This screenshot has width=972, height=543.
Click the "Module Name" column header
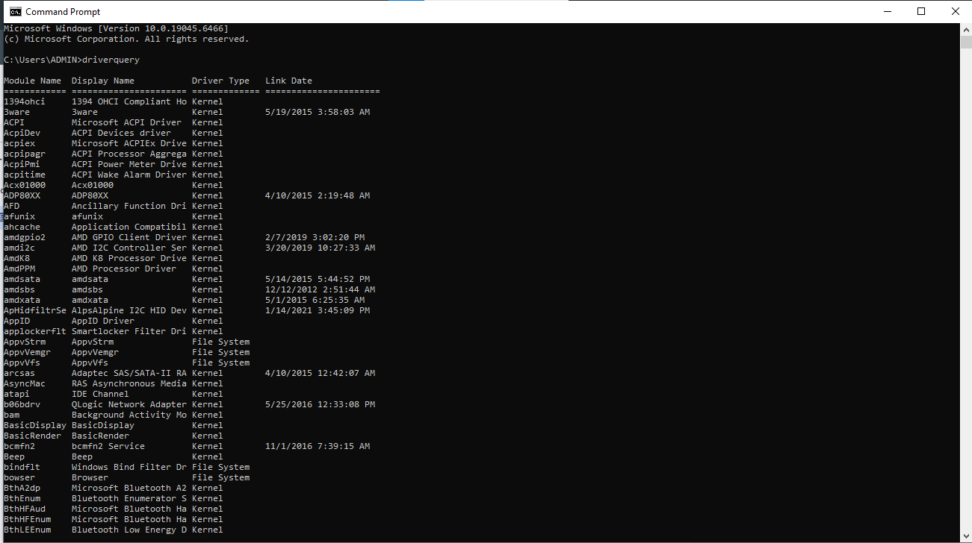pos(33,81)
